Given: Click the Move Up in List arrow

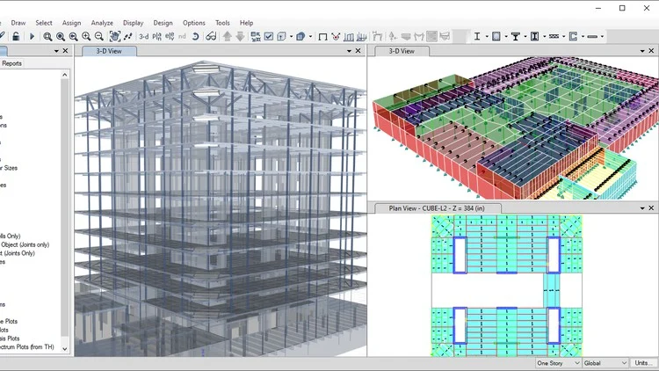Looking at the screenshot, I should coord(227,37).
